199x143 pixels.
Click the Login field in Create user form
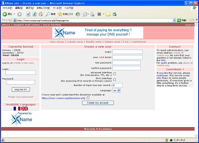click(x=127, y=52)
